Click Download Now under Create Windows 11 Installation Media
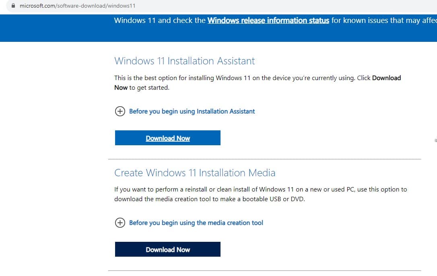Screen dimensions: 437x276 point(167,249)
